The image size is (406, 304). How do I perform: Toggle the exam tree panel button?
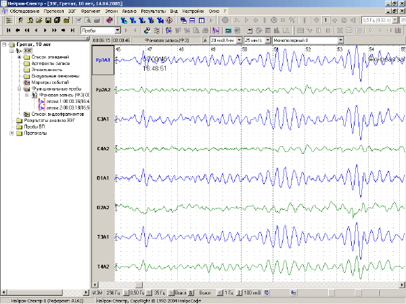click(x=9, y=20)
